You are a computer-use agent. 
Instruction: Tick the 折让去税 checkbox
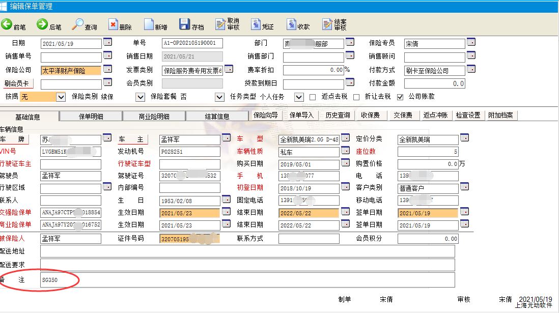tap(356, 97)
